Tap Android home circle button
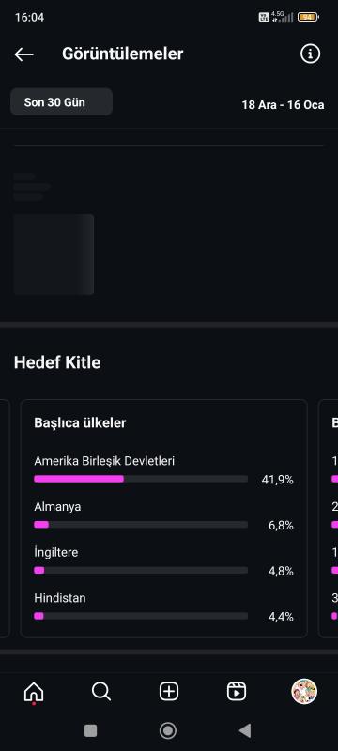Screen dimensions: 338x751 coord(167,730)
